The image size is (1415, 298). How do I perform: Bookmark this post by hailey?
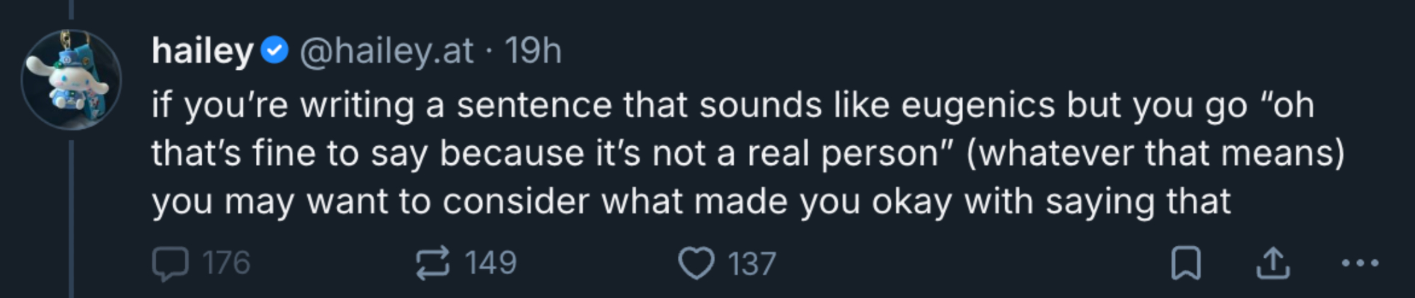(1186, 263)
